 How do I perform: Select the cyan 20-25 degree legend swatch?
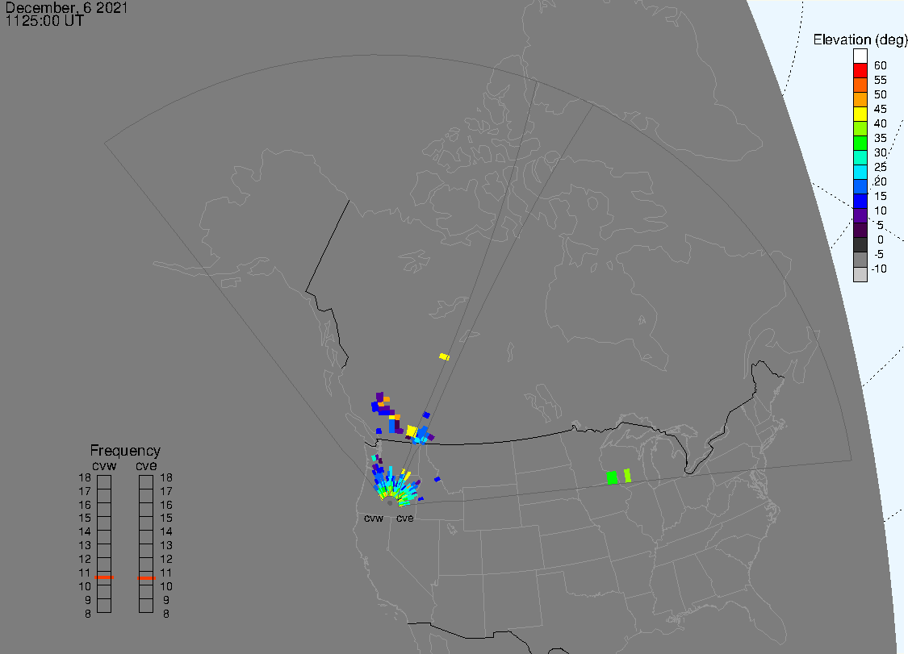[860, 172]
